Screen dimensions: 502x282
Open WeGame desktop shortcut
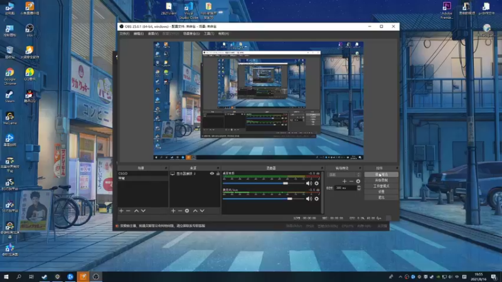click(9, 118)
